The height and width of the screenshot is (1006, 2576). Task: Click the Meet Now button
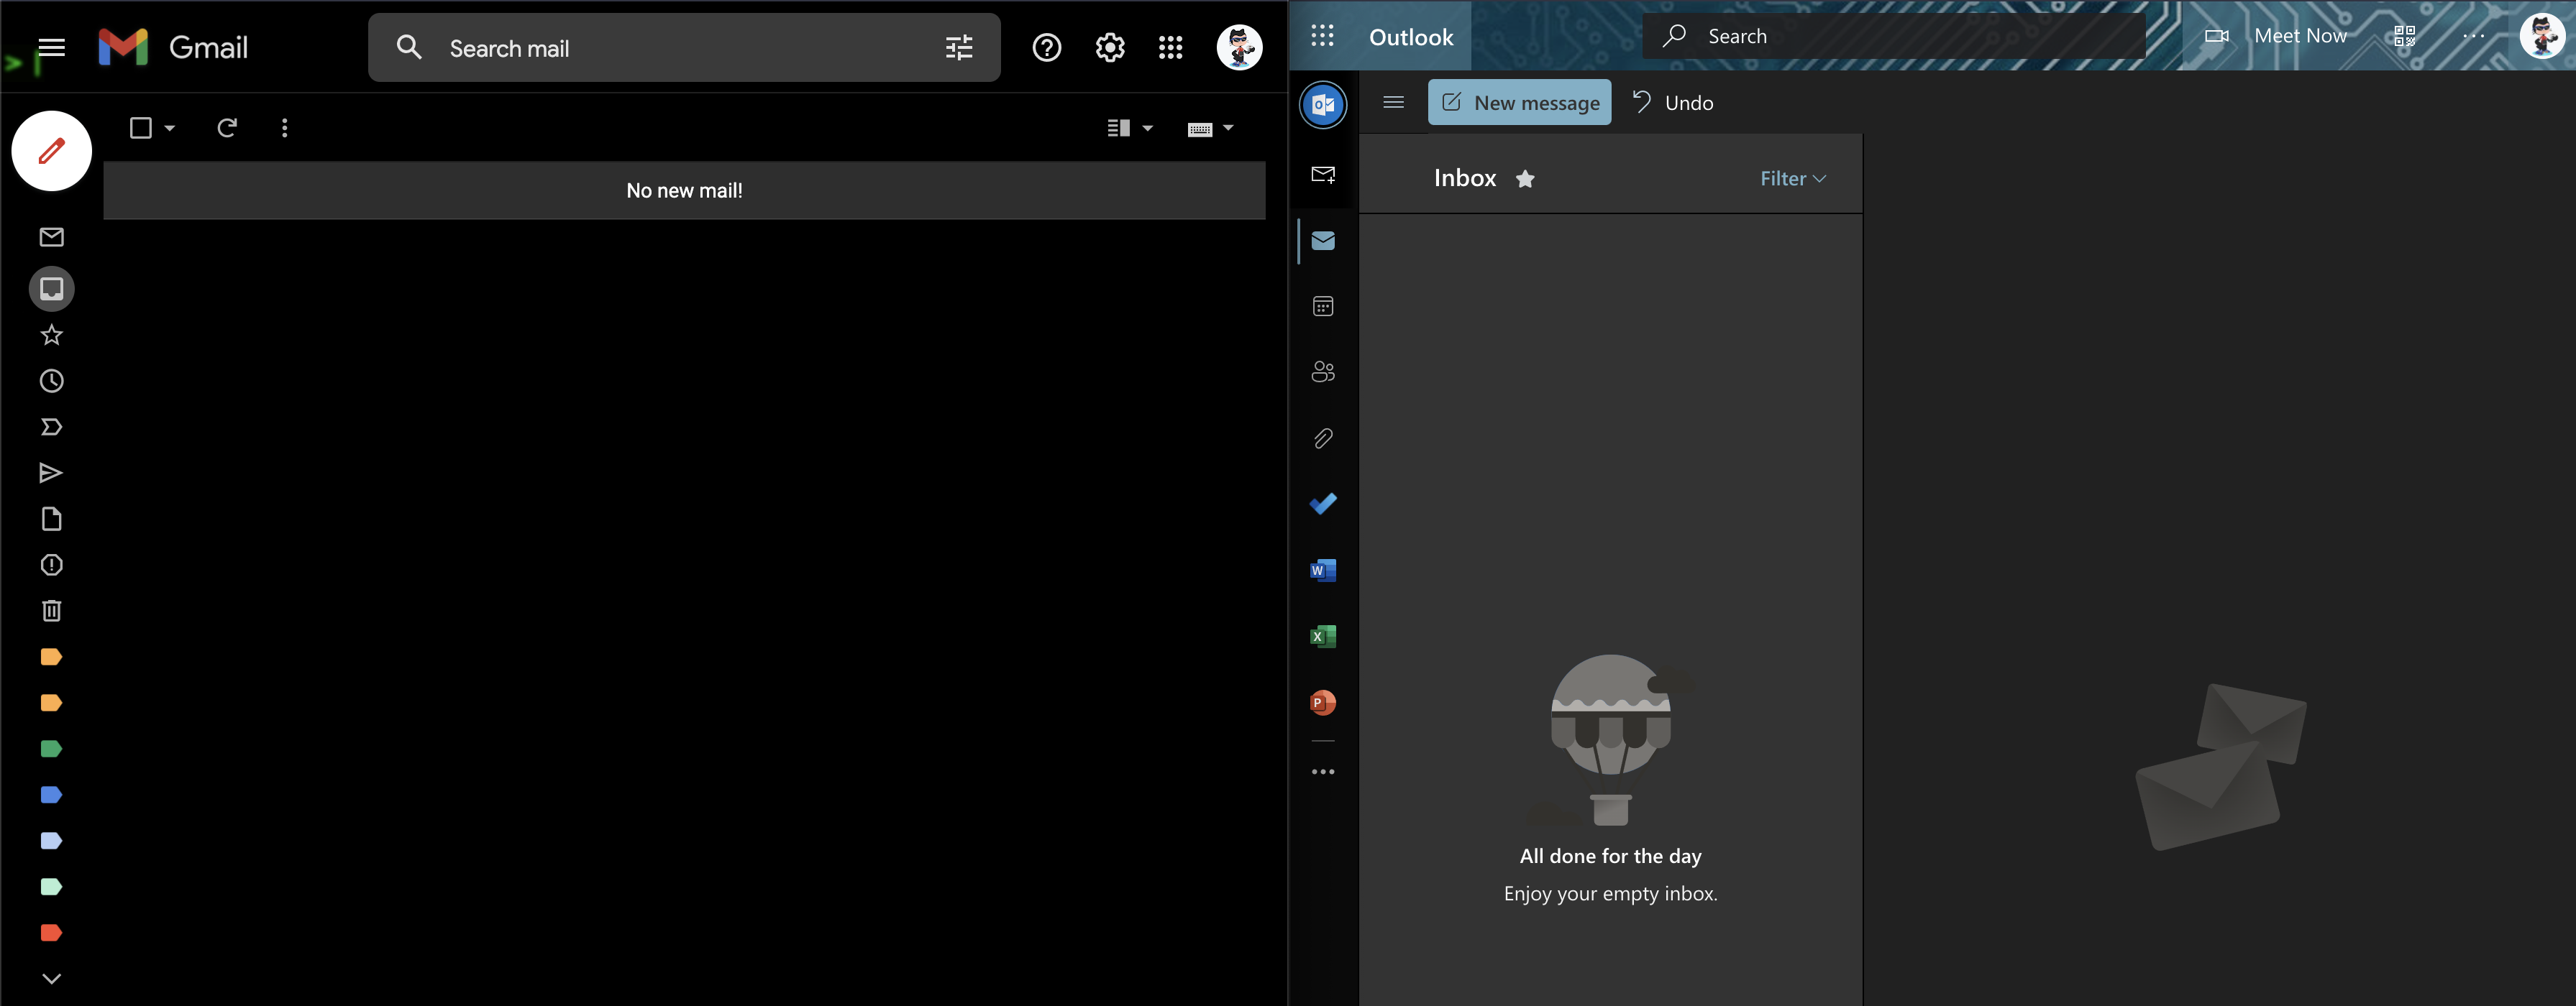click(2277, 37)
